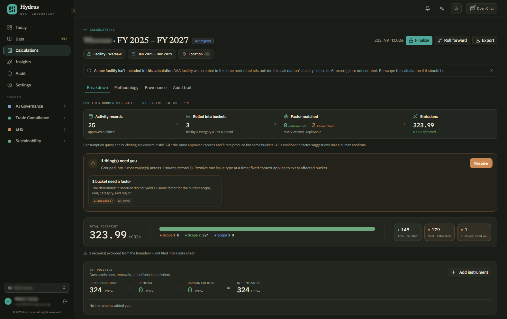Click the green footprint progress bar
Image resolution: width=507 pixels, height=319 pixels.
[x=267, y=229]
